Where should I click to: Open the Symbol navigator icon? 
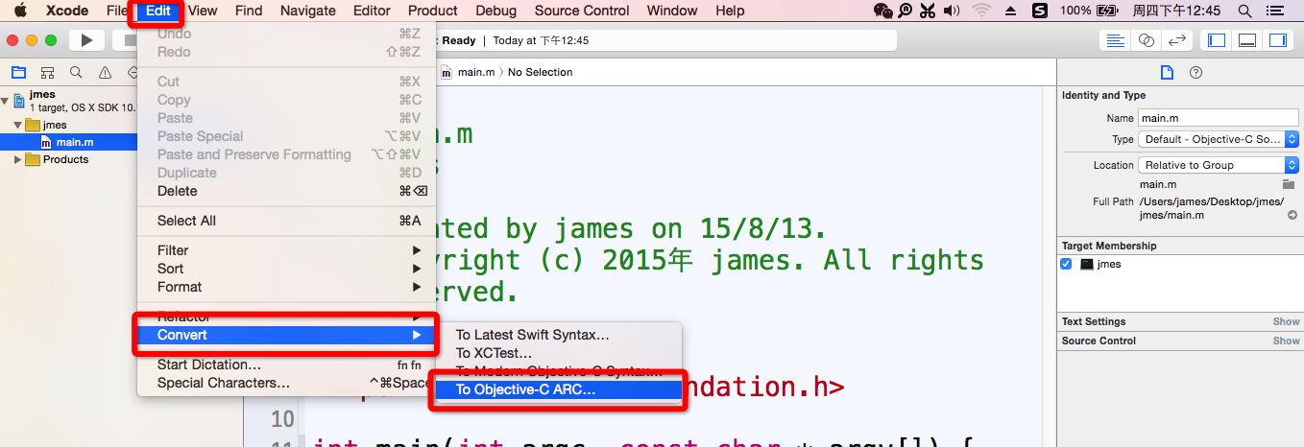click(x=47, y=73)
